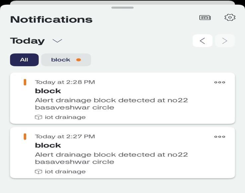
Task: Filter notifications by block tag
Action: tap(61, 60)
